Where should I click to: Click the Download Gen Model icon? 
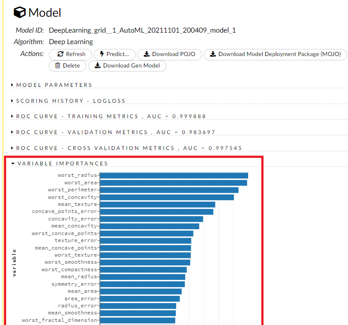point(97,66)
